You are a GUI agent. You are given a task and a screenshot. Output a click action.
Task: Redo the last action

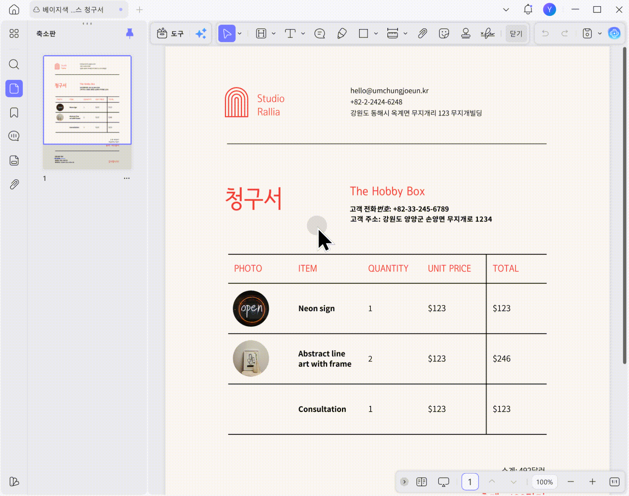click(565, 33)
